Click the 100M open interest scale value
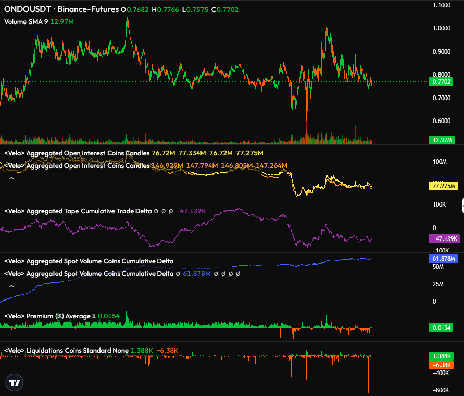The height and width of the screenshot is (396, 464). (x=440, y=162)
